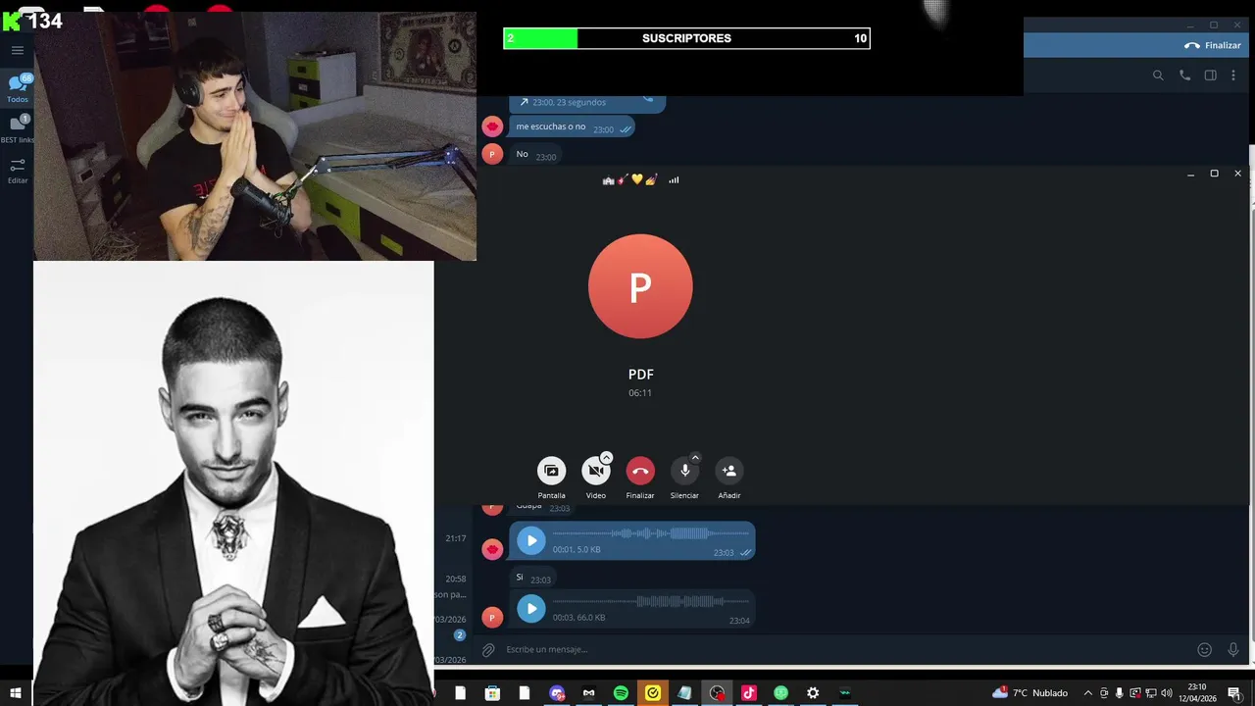Open the notification center icon
Viewport: 1255px width, 706px height.
[x=1235, y=693]
